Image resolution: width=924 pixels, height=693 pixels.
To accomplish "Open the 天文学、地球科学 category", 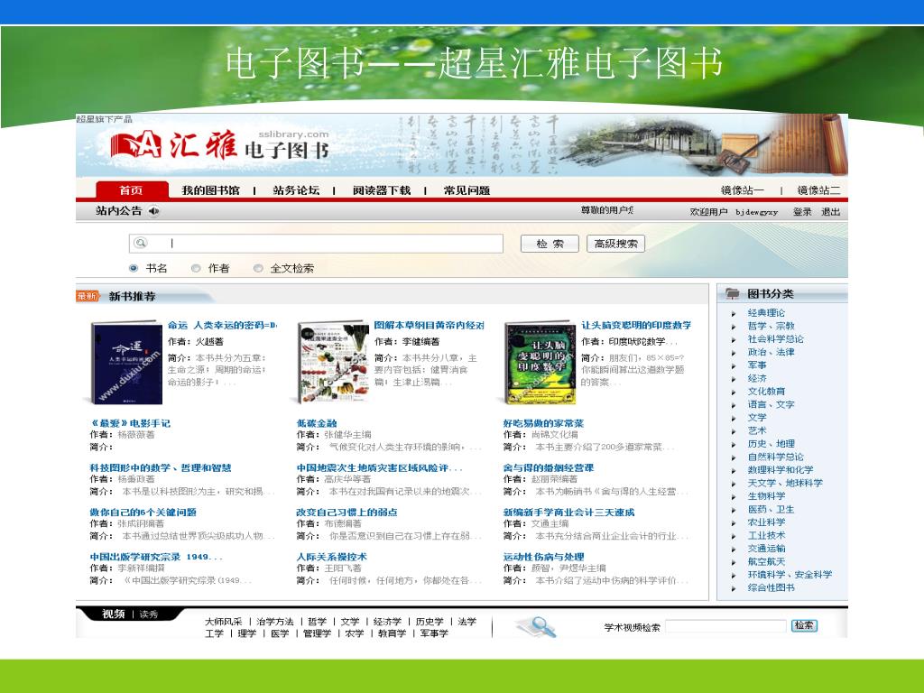I will point(785,483).
